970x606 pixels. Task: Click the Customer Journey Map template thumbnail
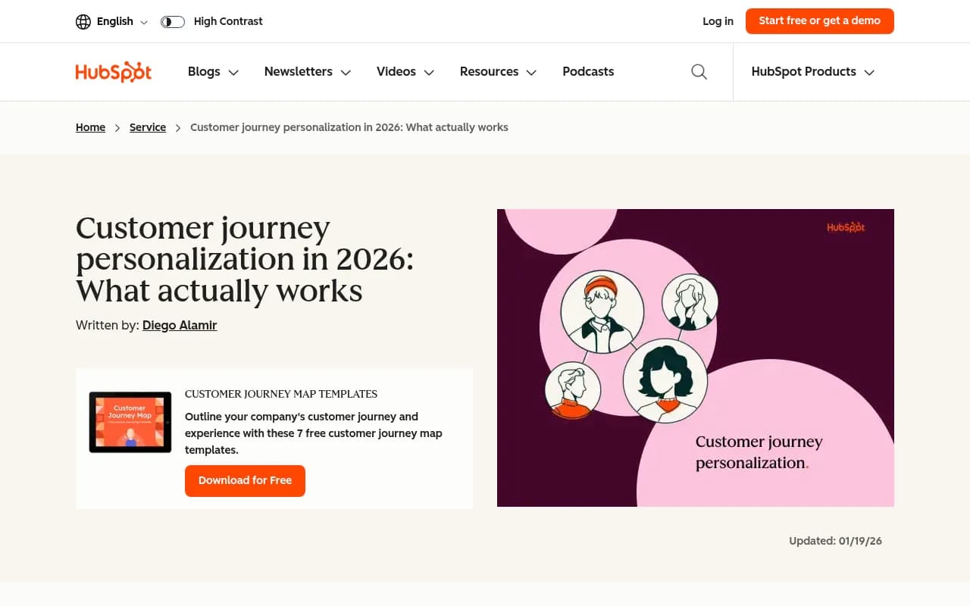[130, 422]
